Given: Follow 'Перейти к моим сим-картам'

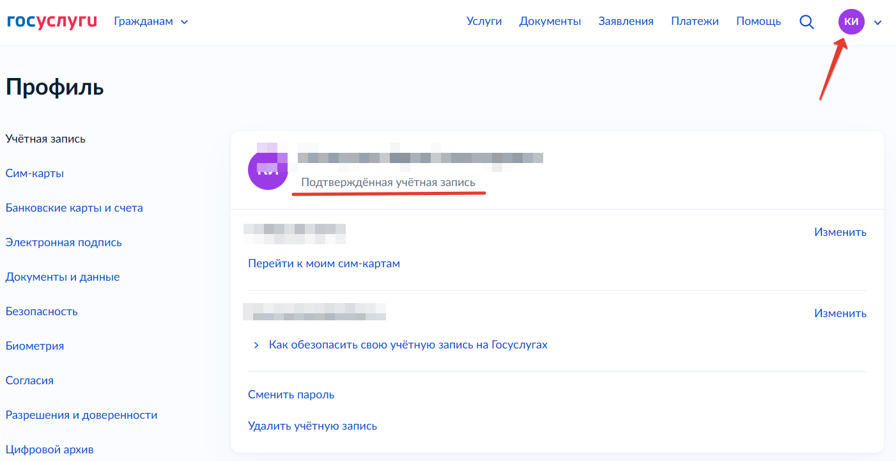Looking at the screenshot, I should coord(324,263).
